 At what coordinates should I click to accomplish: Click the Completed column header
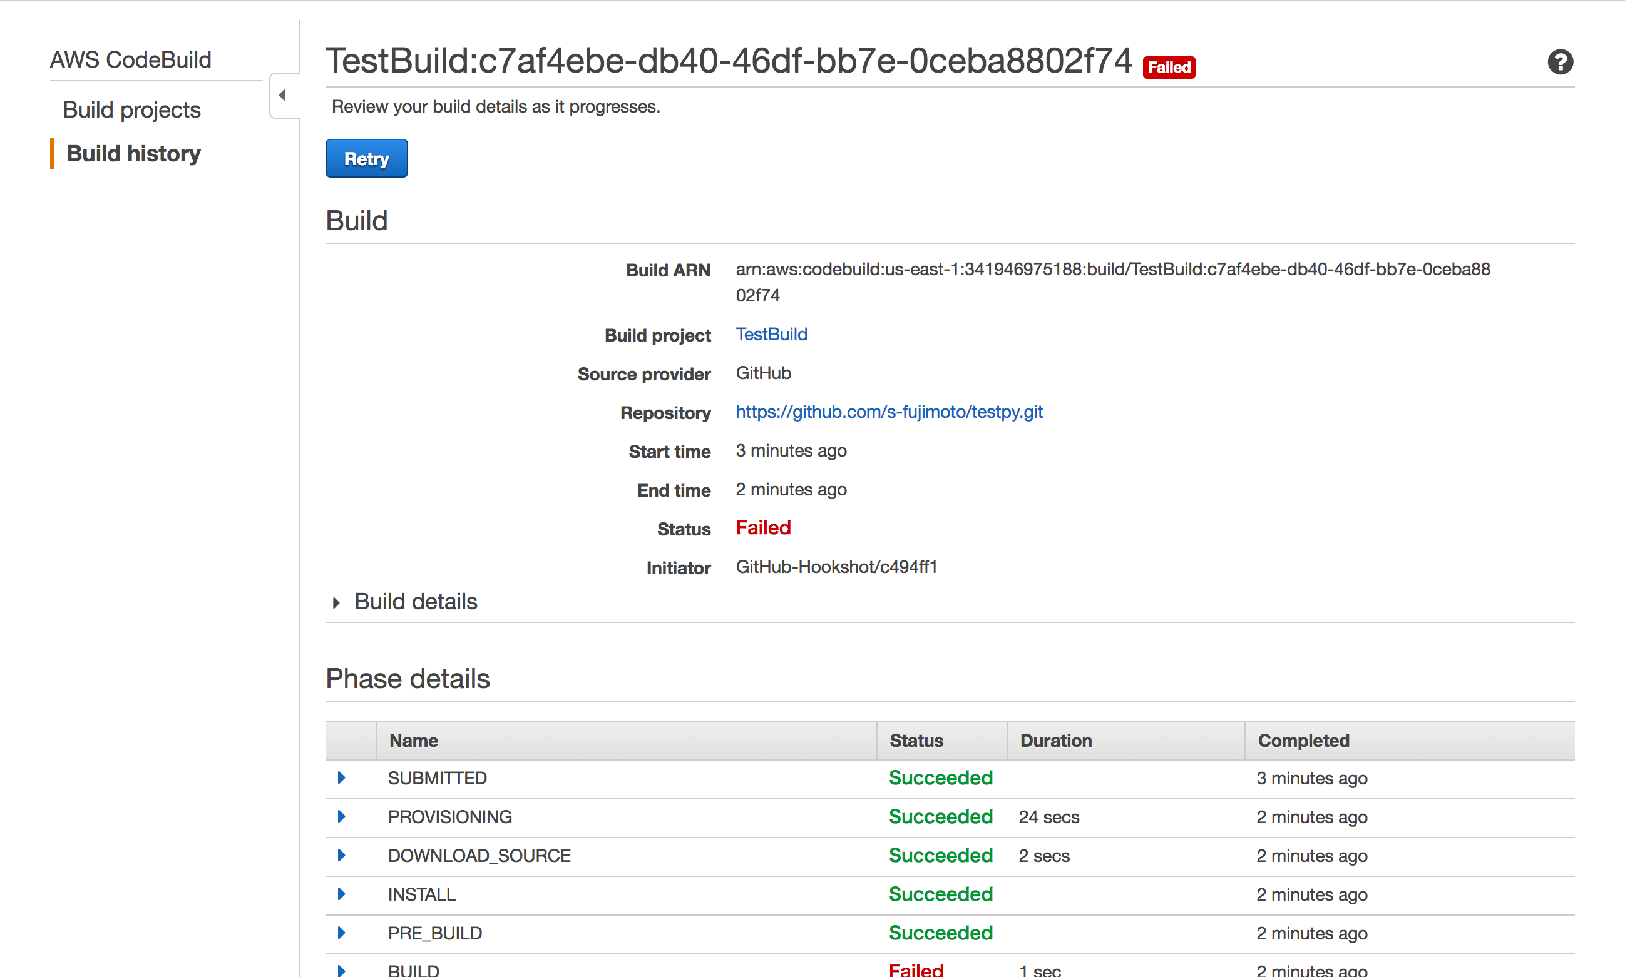coord(1303,740)
